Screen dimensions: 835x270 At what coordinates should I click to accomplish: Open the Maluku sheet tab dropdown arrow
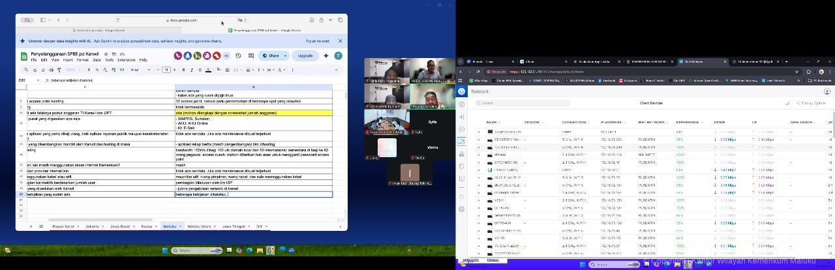coord(181,226)
